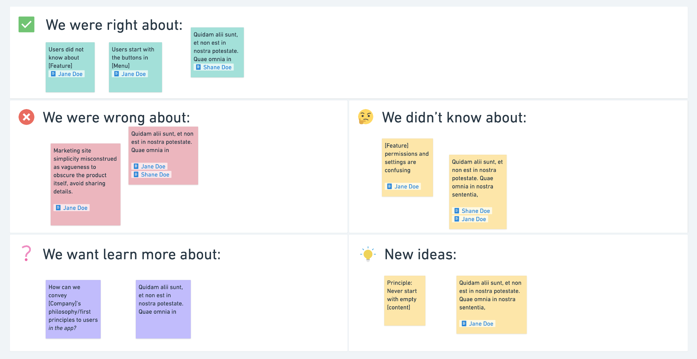Open Jane Doe link in Feature permissions note
697x359 pixels.
pos(406,186)
